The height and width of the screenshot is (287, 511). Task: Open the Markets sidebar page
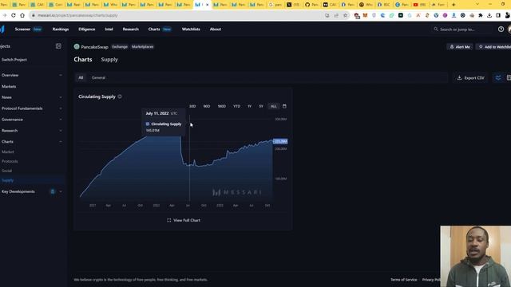click(x=9, y=87)
